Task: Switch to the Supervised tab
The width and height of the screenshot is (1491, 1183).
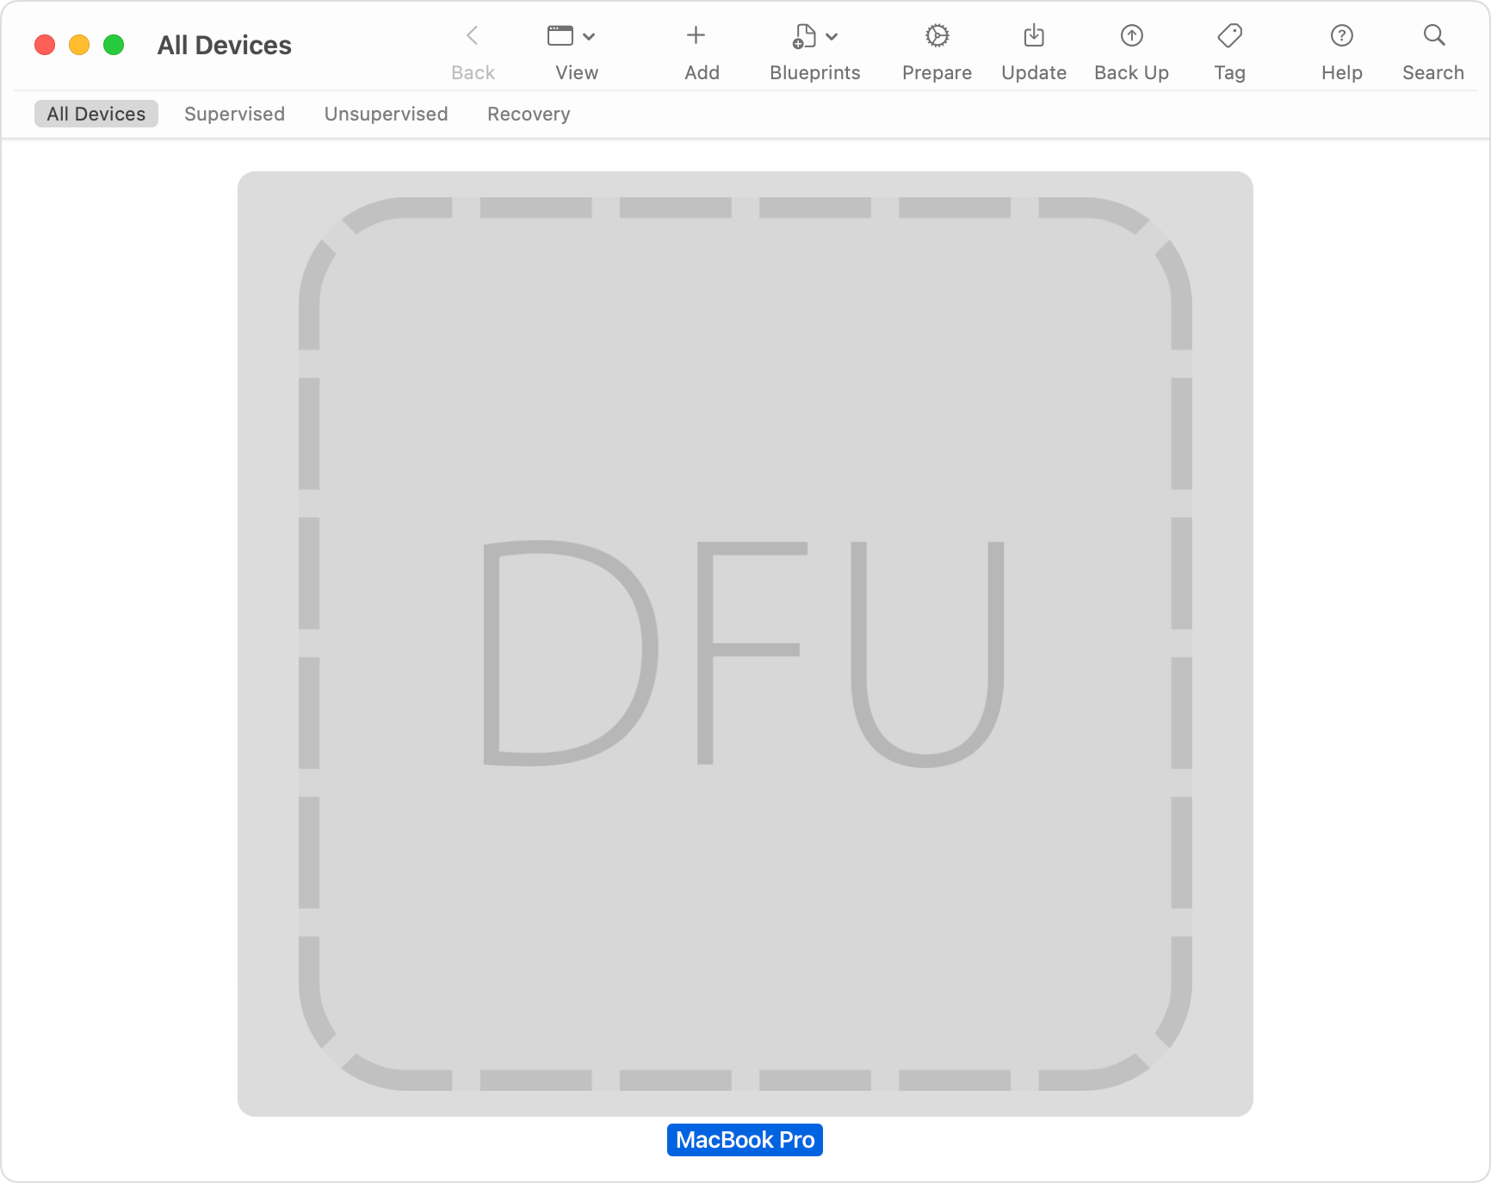Action: click(x=234, y=114)
